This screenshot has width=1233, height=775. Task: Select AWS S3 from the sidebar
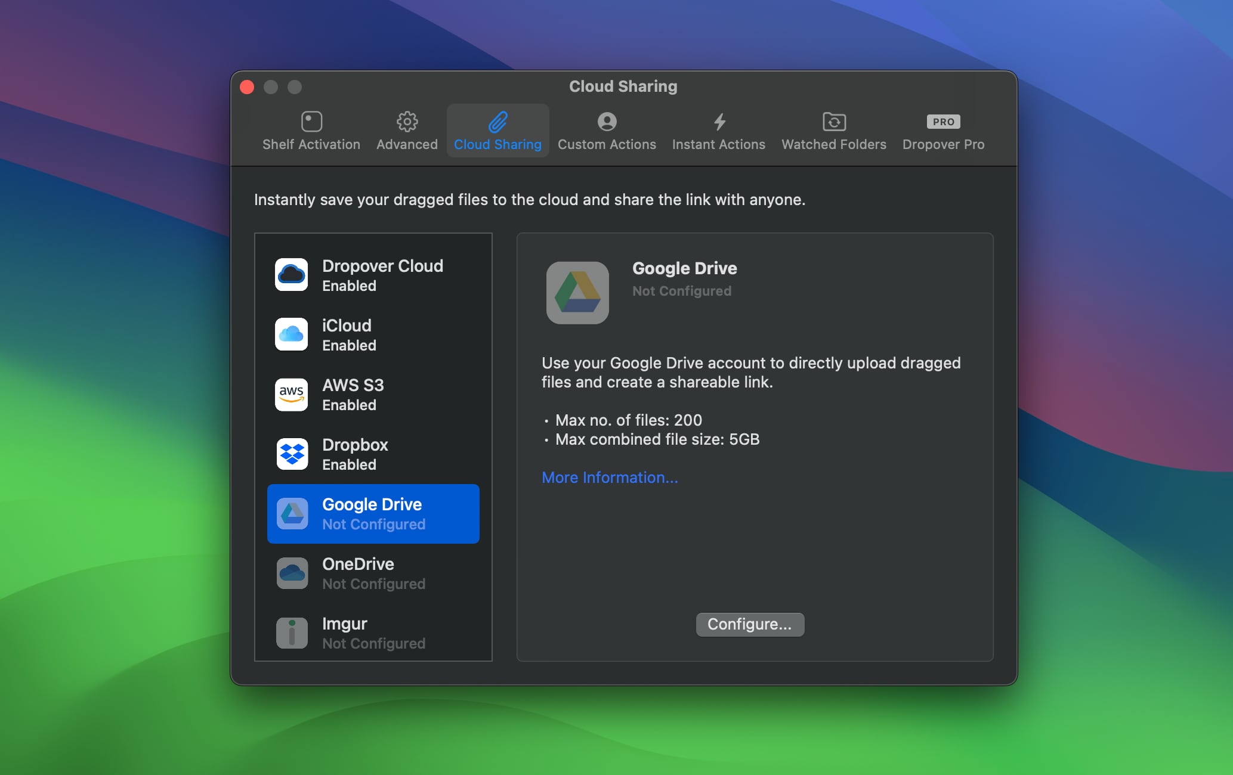pyautogui.click(x=372, y=393)
